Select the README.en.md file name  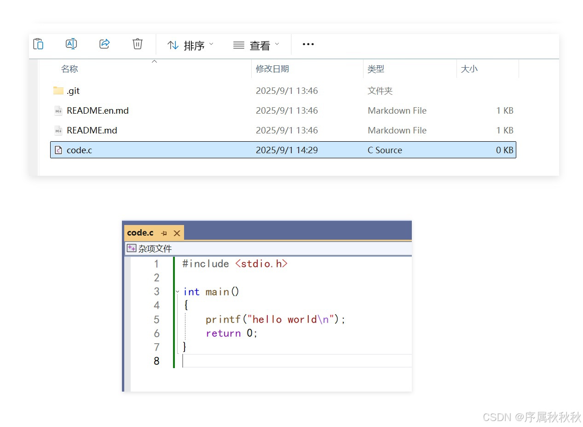(98, 110)
